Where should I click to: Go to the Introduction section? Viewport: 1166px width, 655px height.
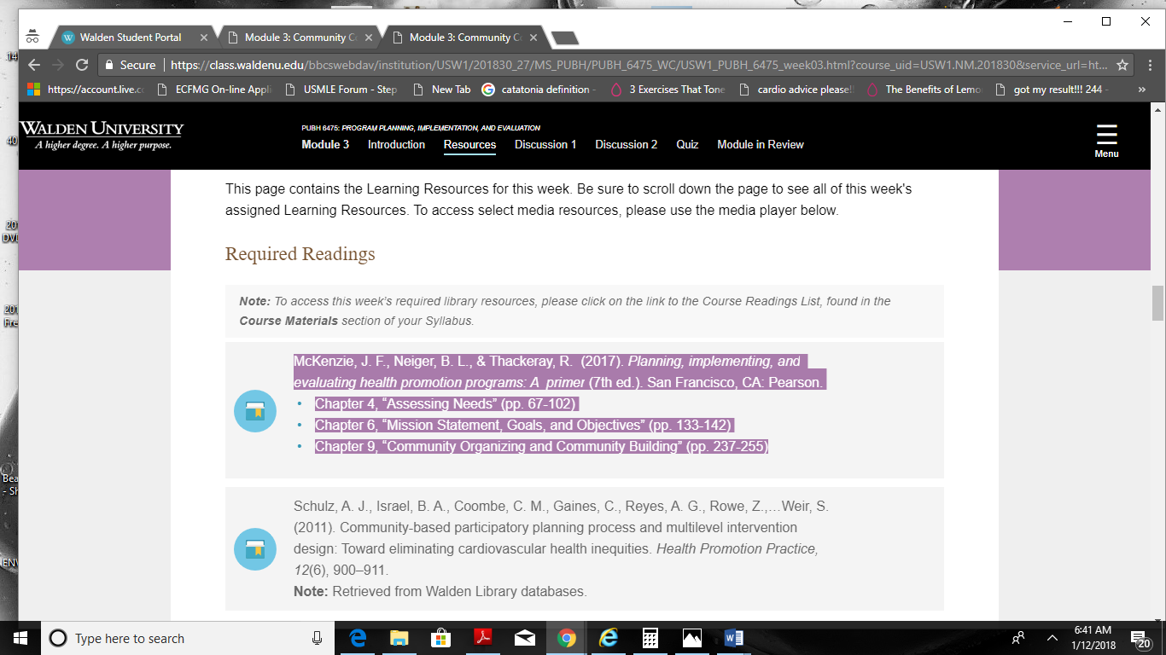click(396, 144)
